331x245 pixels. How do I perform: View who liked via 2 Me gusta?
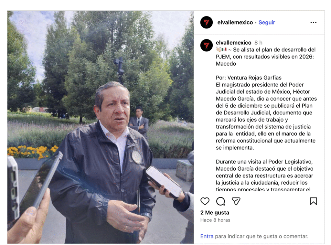[215, 212]
